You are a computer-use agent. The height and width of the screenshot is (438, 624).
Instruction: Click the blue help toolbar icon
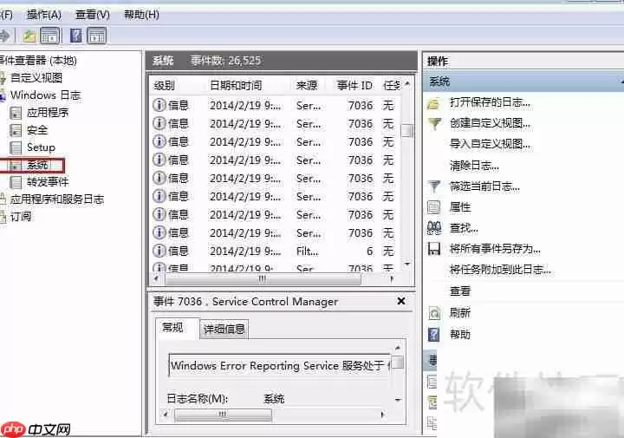[x=75, y=36]
